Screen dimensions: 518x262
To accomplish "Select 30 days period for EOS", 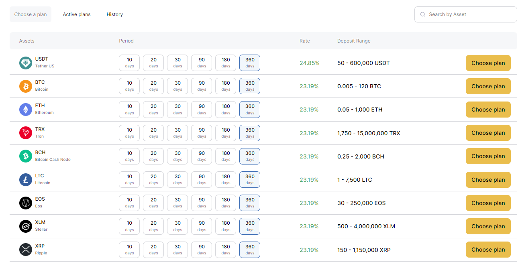I will (177, 203).
